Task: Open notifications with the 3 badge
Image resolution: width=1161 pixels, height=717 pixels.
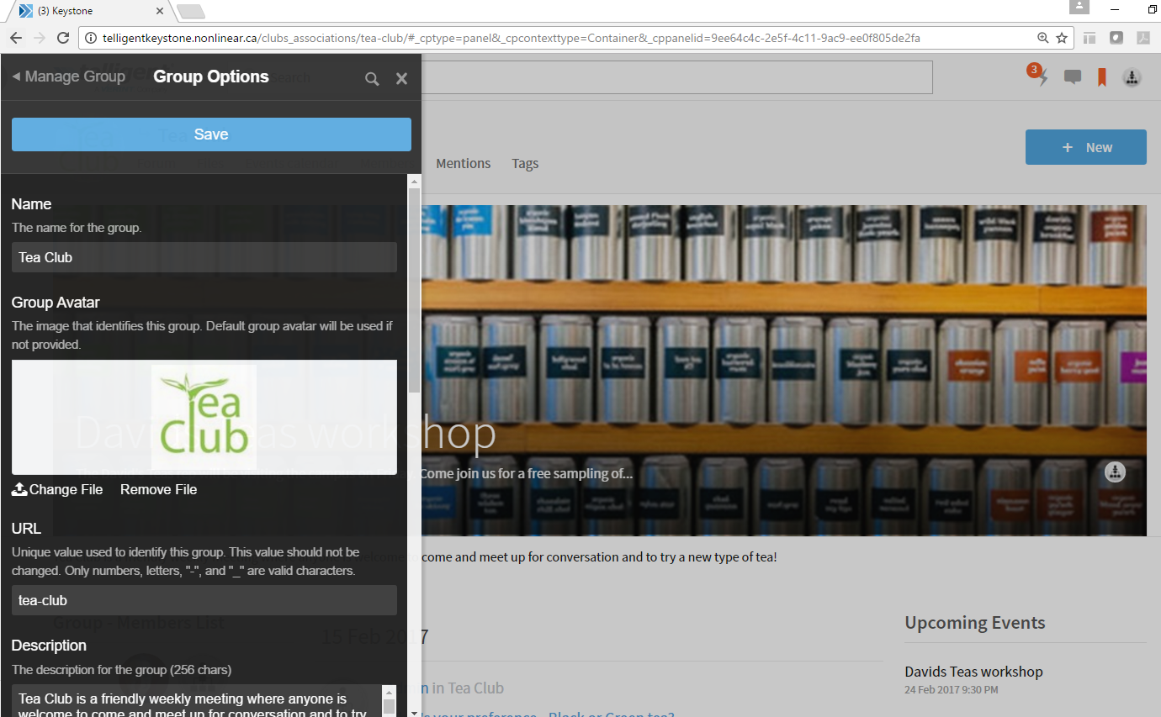Action: (1041, 77)
